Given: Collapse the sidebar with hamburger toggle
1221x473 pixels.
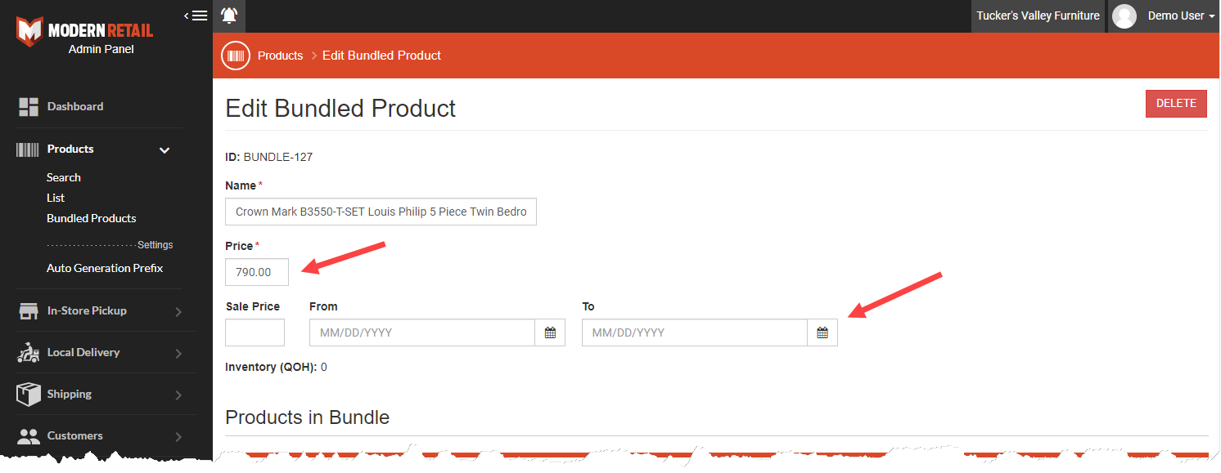Looking at the screenshot, I should 196,16.
